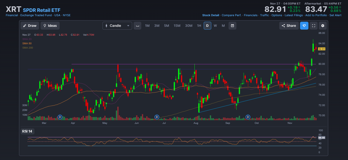Select the W weekly timeframe
The width and height of the screenshot is (348, 160).
215,26
